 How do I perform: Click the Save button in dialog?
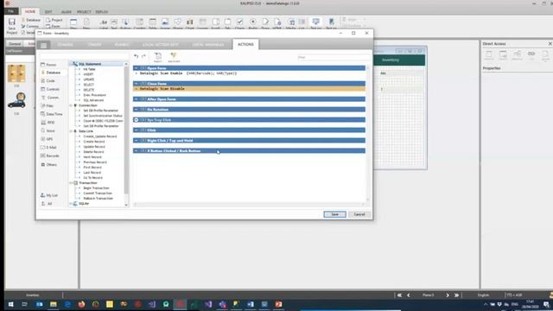click(334, 214)
